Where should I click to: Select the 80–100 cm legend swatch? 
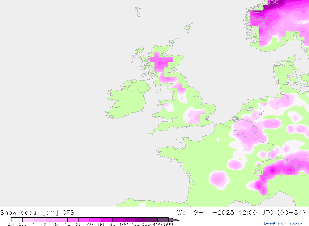pos(118,220)
